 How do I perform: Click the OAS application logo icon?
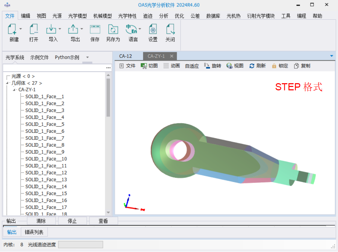tap(7, 5)
